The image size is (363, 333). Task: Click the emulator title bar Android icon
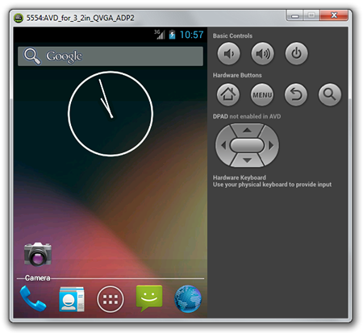[19, 18]
